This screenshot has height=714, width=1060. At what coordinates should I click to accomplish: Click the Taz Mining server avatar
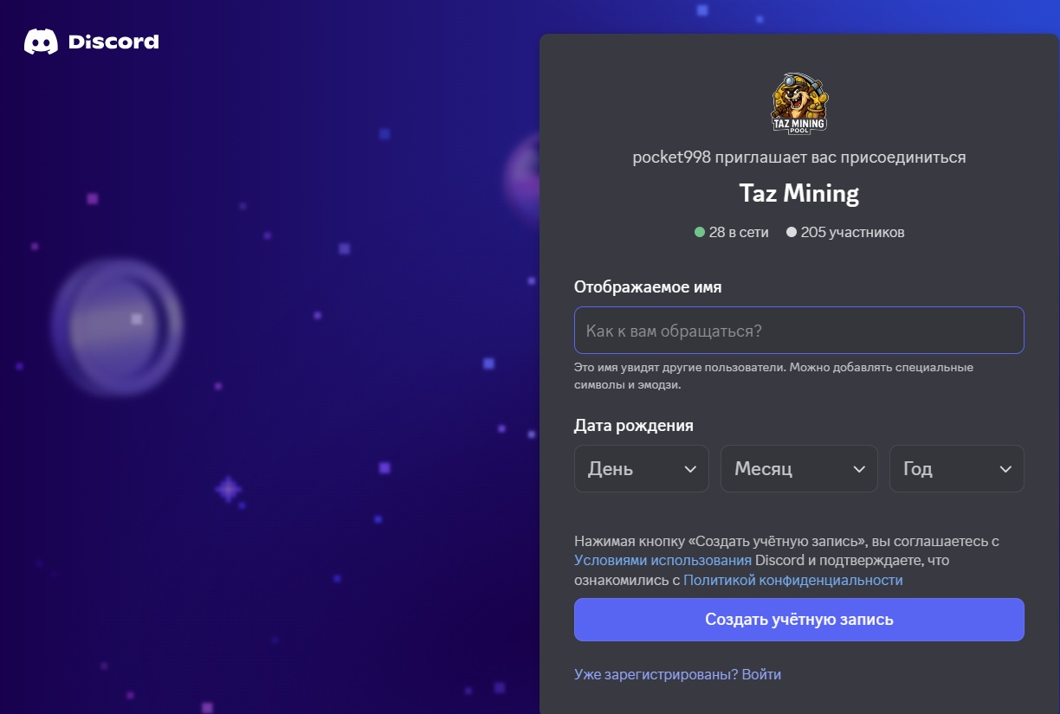tap(798, 103)
